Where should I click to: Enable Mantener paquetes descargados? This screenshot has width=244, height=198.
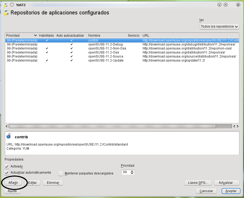click(x=60, y=173)
